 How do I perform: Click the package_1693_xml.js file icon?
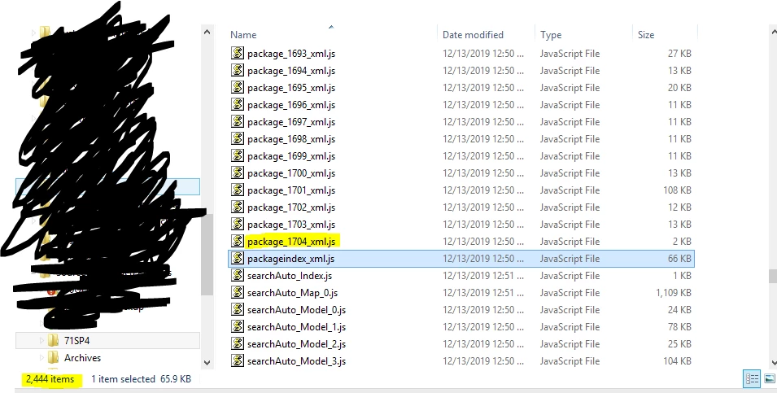(238, 53)
